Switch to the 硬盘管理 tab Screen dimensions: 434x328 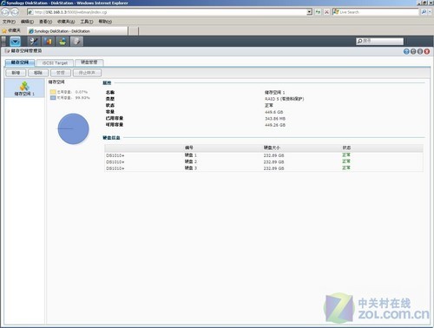(x=89, y=62)
